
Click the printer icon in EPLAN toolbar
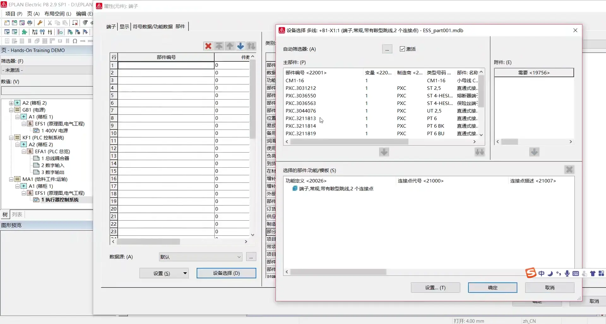[x=30, y=23]
